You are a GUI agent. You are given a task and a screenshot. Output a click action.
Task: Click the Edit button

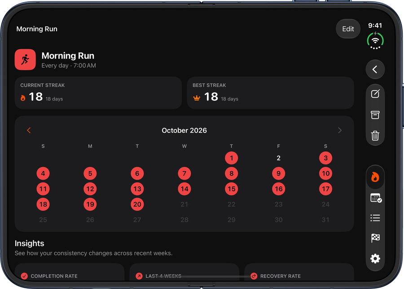[x=348, y=29]
